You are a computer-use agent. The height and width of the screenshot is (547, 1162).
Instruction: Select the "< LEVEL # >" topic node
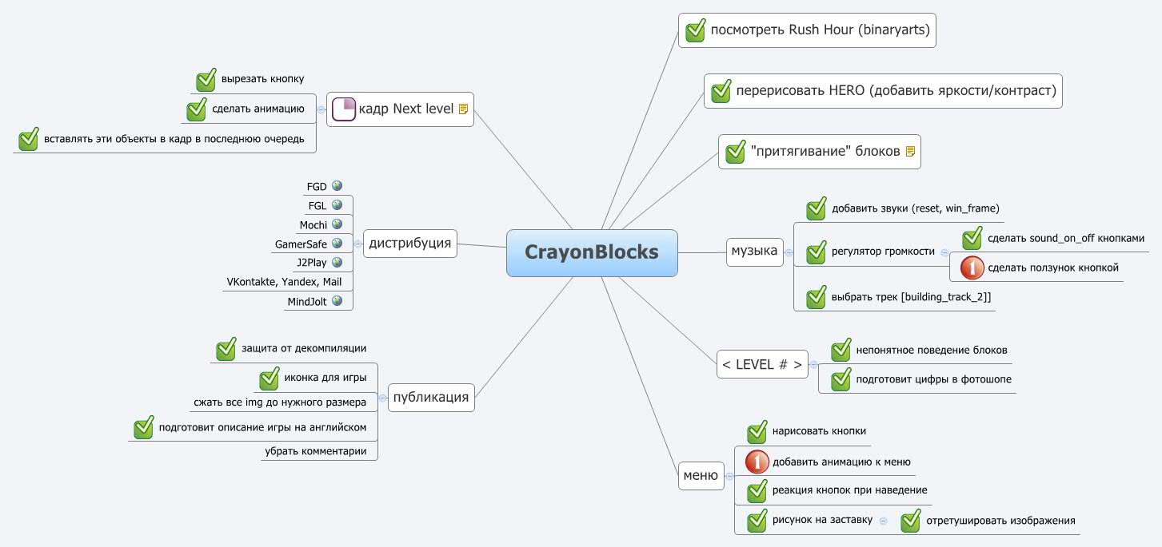(x=761, y=364)
